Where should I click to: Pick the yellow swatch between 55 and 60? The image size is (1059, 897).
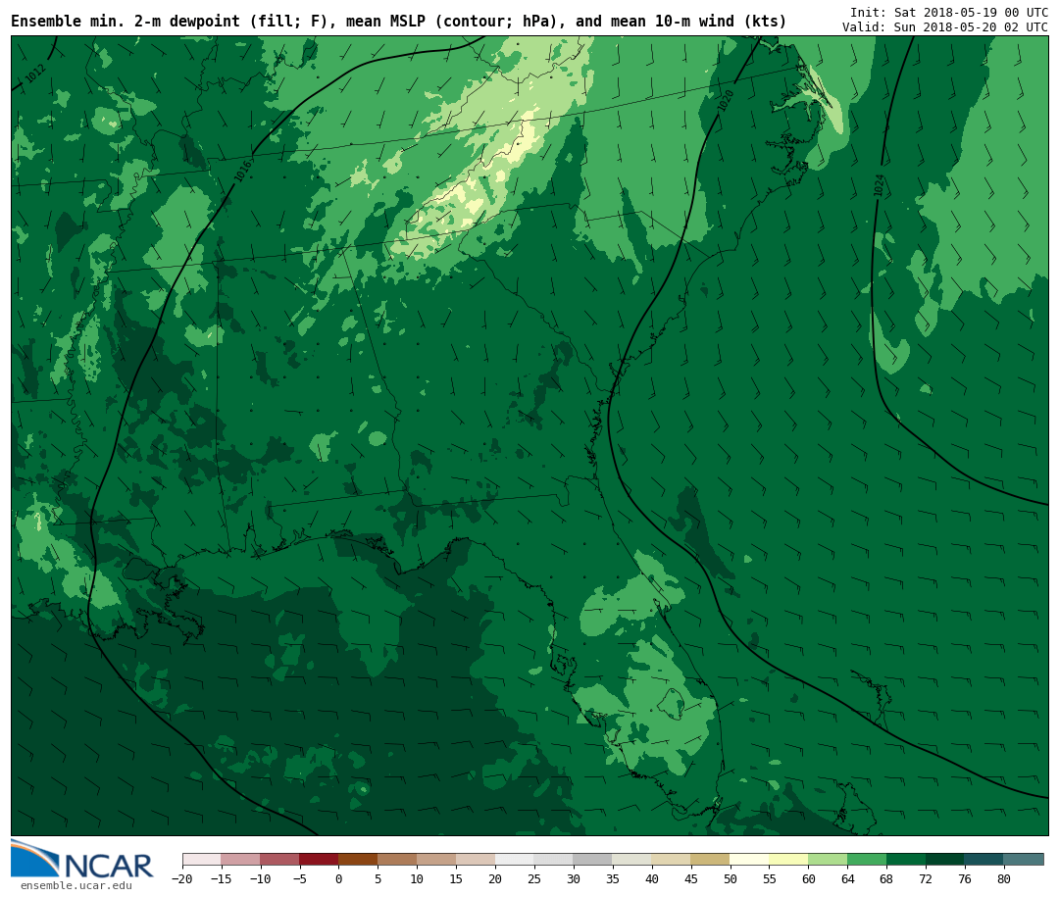(x=788, y=859)
